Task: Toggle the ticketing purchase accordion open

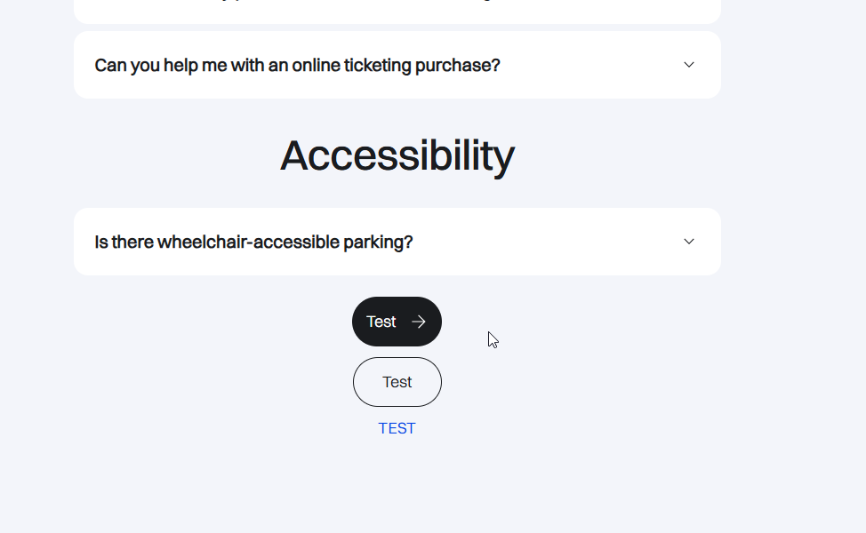Action: click(x=397, y=65)
